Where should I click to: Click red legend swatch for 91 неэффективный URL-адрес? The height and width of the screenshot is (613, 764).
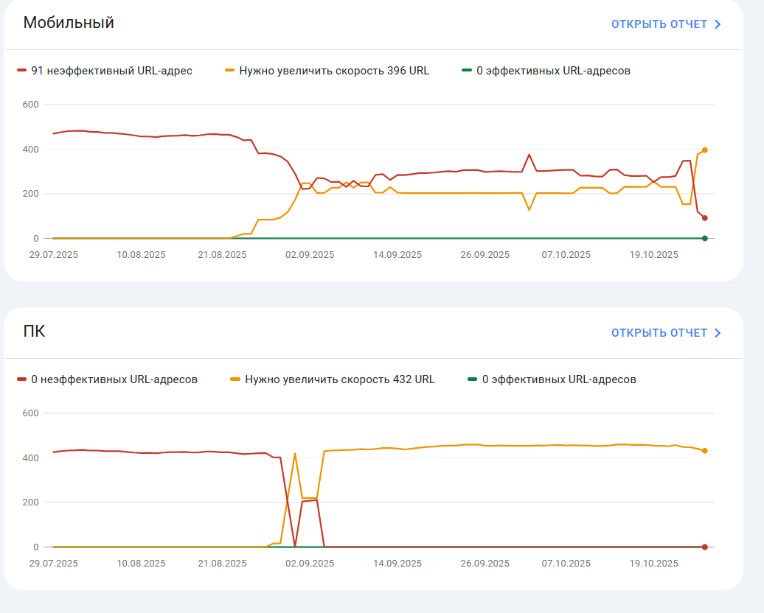click(x=21, y=71)
